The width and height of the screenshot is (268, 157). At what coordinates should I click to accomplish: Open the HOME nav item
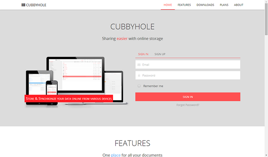(x=168, y=5)
